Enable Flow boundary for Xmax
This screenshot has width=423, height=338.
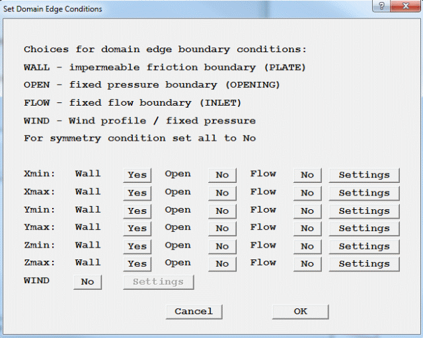[307, 193]
